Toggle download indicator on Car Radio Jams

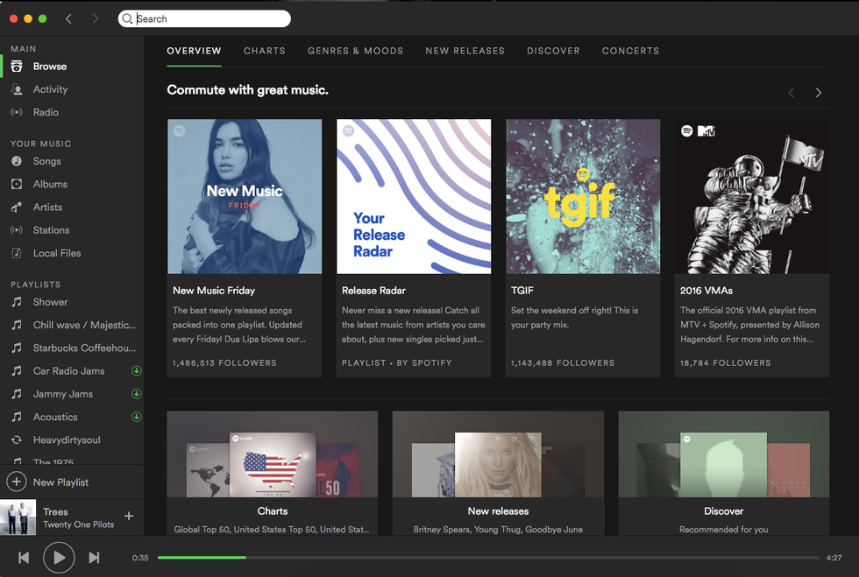click(136, 371)
